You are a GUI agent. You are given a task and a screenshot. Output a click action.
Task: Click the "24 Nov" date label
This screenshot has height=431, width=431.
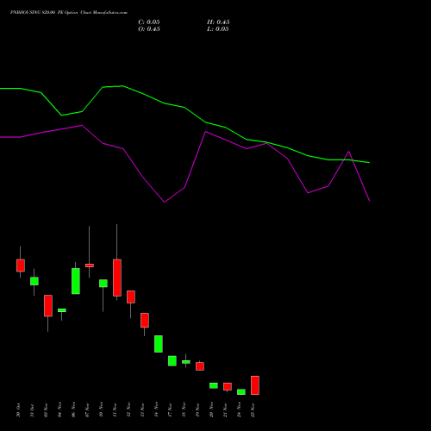239,410
